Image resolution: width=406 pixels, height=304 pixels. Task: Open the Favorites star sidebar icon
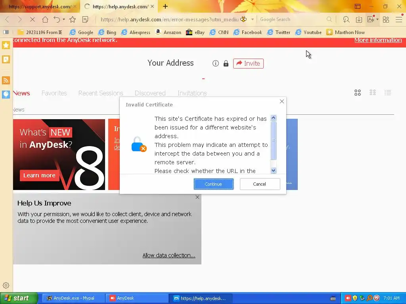coord(6,45)
